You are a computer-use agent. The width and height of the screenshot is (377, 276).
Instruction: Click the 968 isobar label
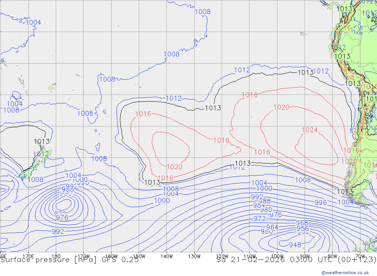click(302, 223)
